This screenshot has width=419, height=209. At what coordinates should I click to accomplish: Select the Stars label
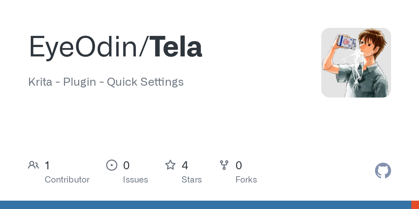pos(192,180)
